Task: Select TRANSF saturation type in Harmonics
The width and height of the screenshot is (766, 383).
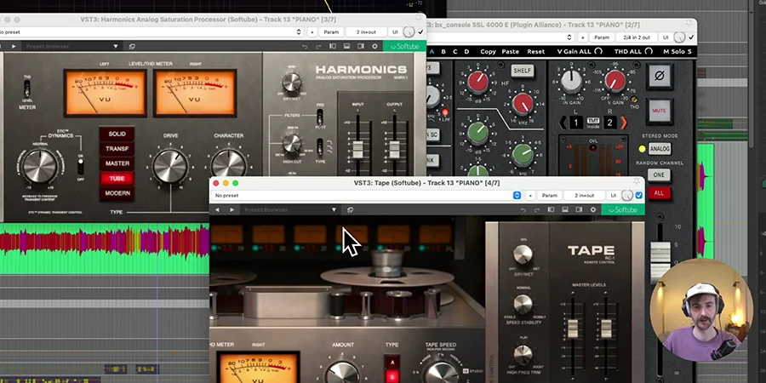Action: pos(117,148)
